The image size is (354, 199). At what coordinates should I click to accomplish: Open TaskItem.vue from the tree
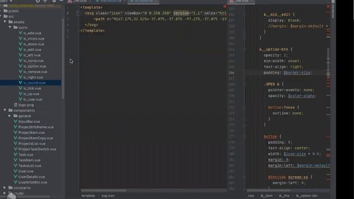[x=29, y=160]
